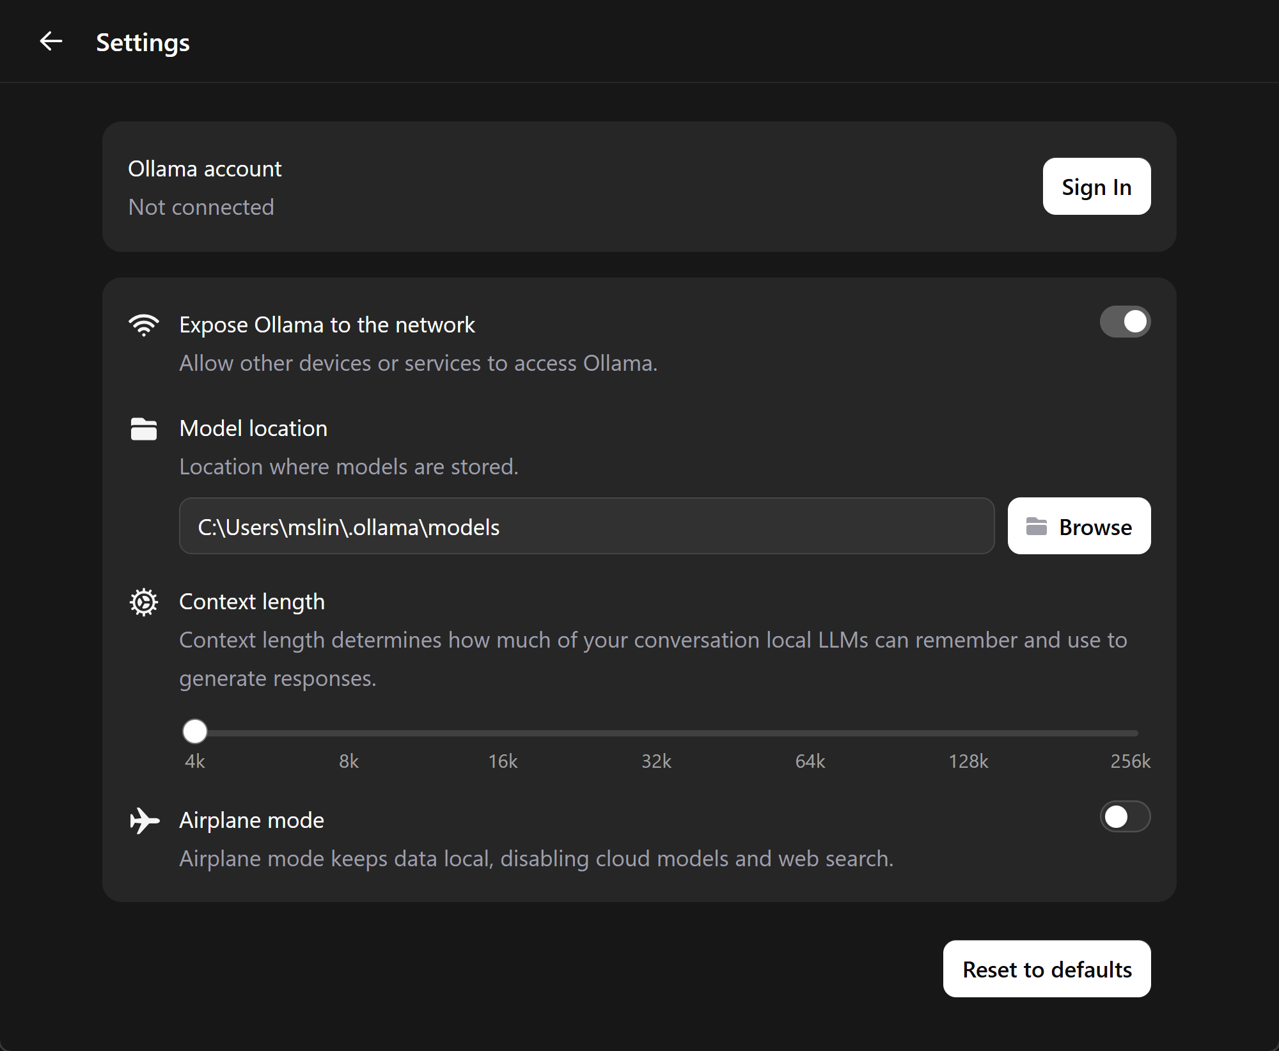Disable Expose Ollama to the network toggle
Viewport: 1279px width, 1051px height.
click(x=1125, y=322)
